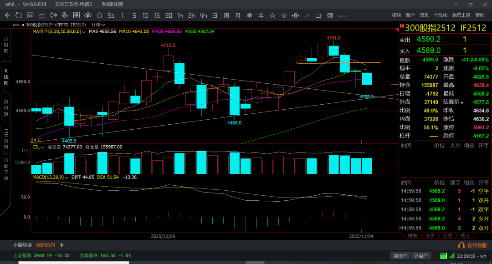Viewport: 492px width, 264px height.
Task: Switch to 分笔 bottom tab
Action: click(447, 235)
